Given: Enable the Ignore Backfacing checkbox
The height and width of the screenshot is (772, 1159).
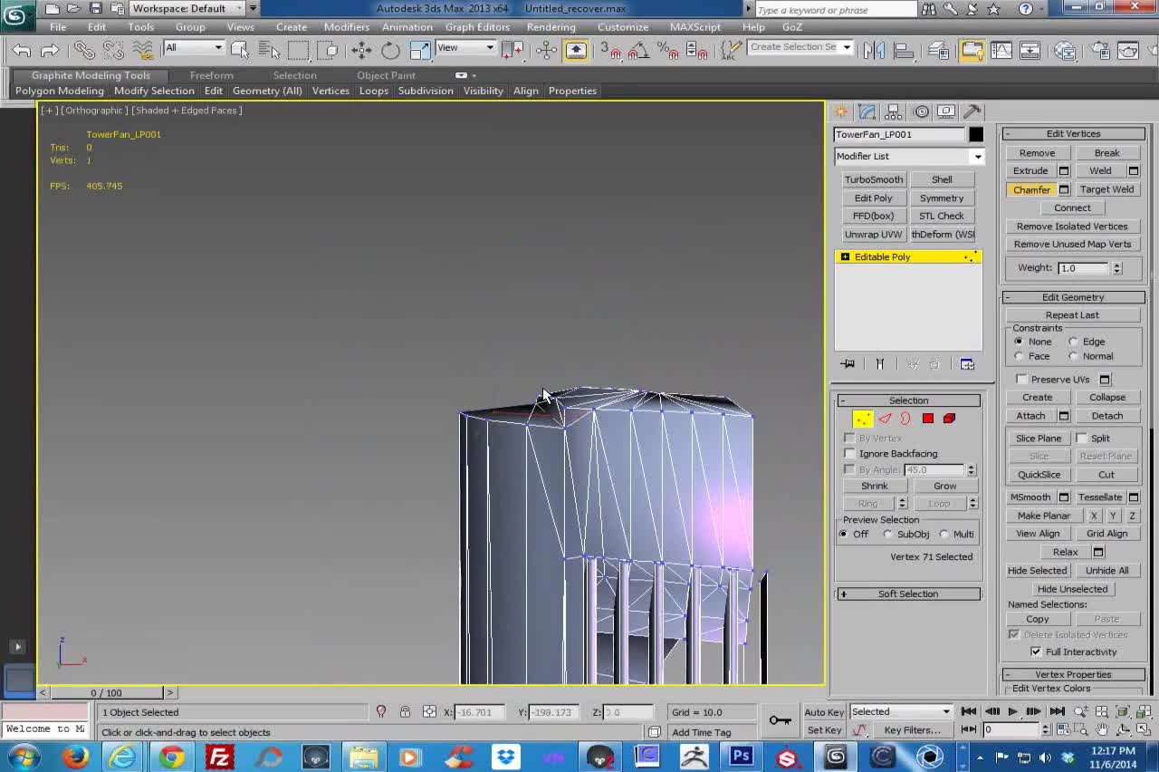Looking at the screenshot, I should tap(849, 453).
